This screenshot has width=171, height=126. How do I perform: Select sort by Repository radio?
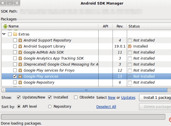[50, 107]
